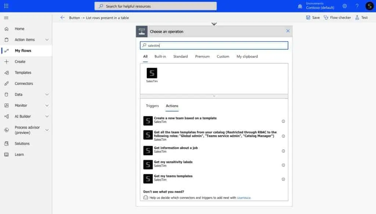Viewport: 376px width, 214px height.
Task: Select Get my teams templates action
Action: coord(173,176)
